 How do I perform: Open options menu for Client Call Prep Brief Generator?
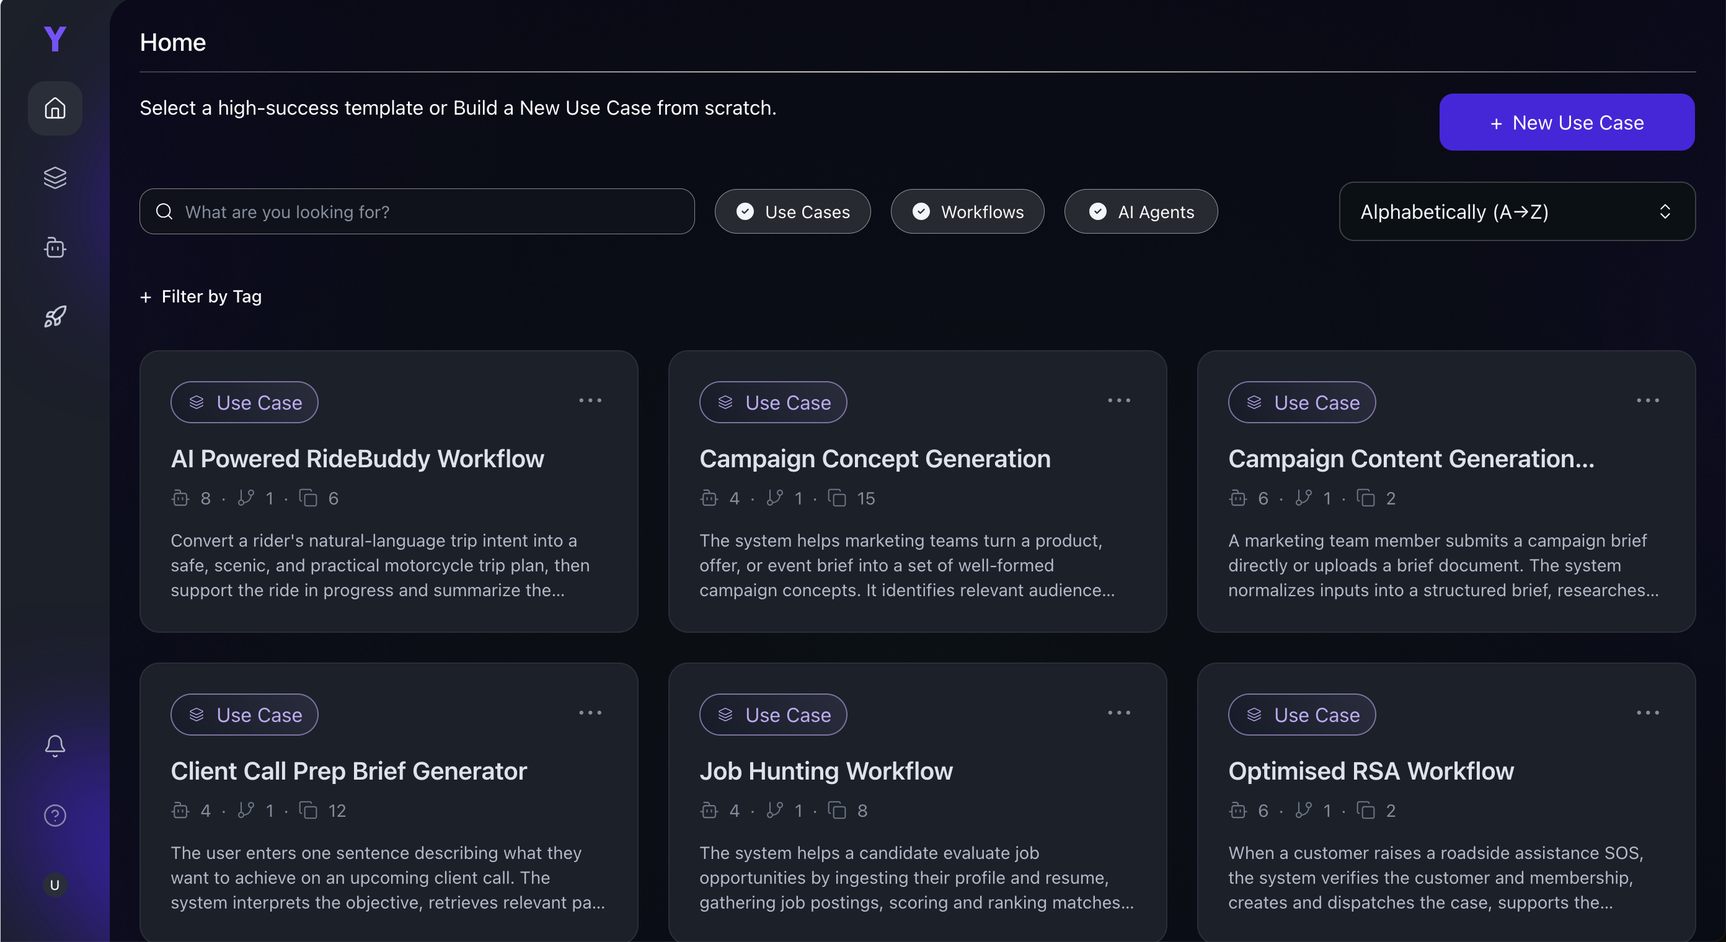(x=590, y=712)
